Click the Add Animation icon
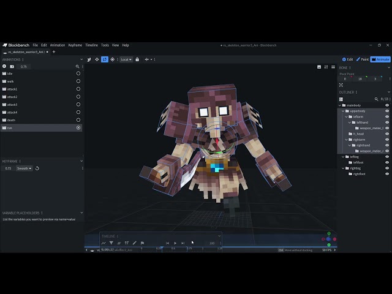Viewport: 392px width, 294px height. (4, 67)
